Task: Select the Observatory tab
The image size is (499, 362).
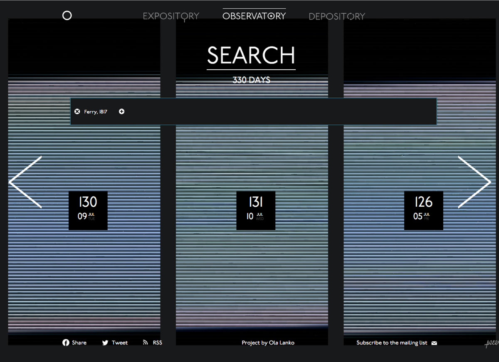Action: click(254, 16)
